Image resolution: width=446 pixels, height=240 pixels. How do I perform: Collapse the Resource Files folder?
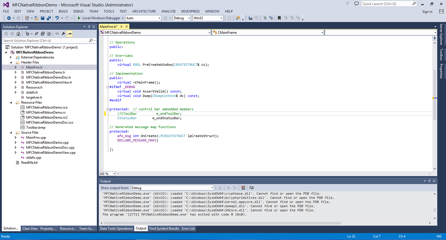click(11, 103)
